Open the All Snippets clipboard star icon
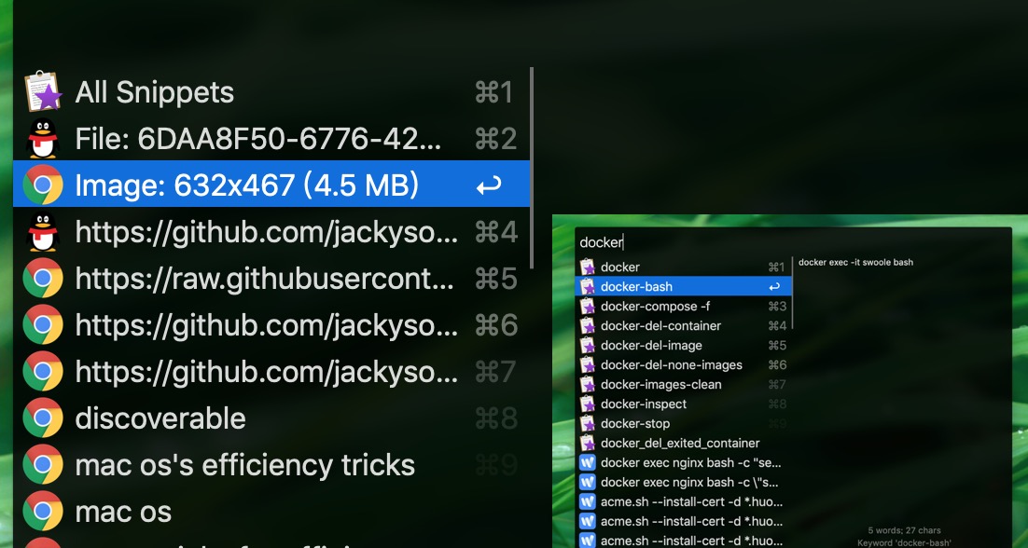Screen dimensions: 1028x548 (x=43, y=91)
